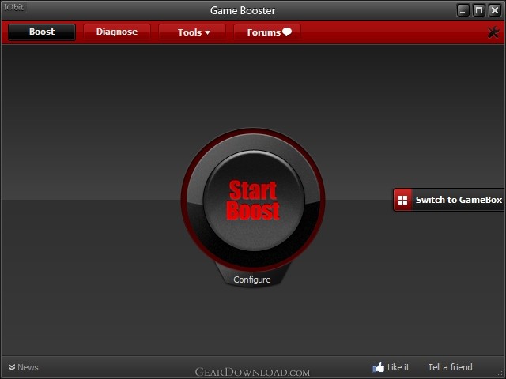Select the Boost tab

pyautogui.click(x=42, y=32)
